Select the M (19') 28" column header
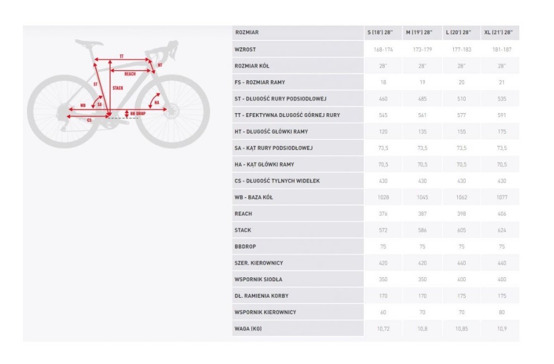 [419, 32]
